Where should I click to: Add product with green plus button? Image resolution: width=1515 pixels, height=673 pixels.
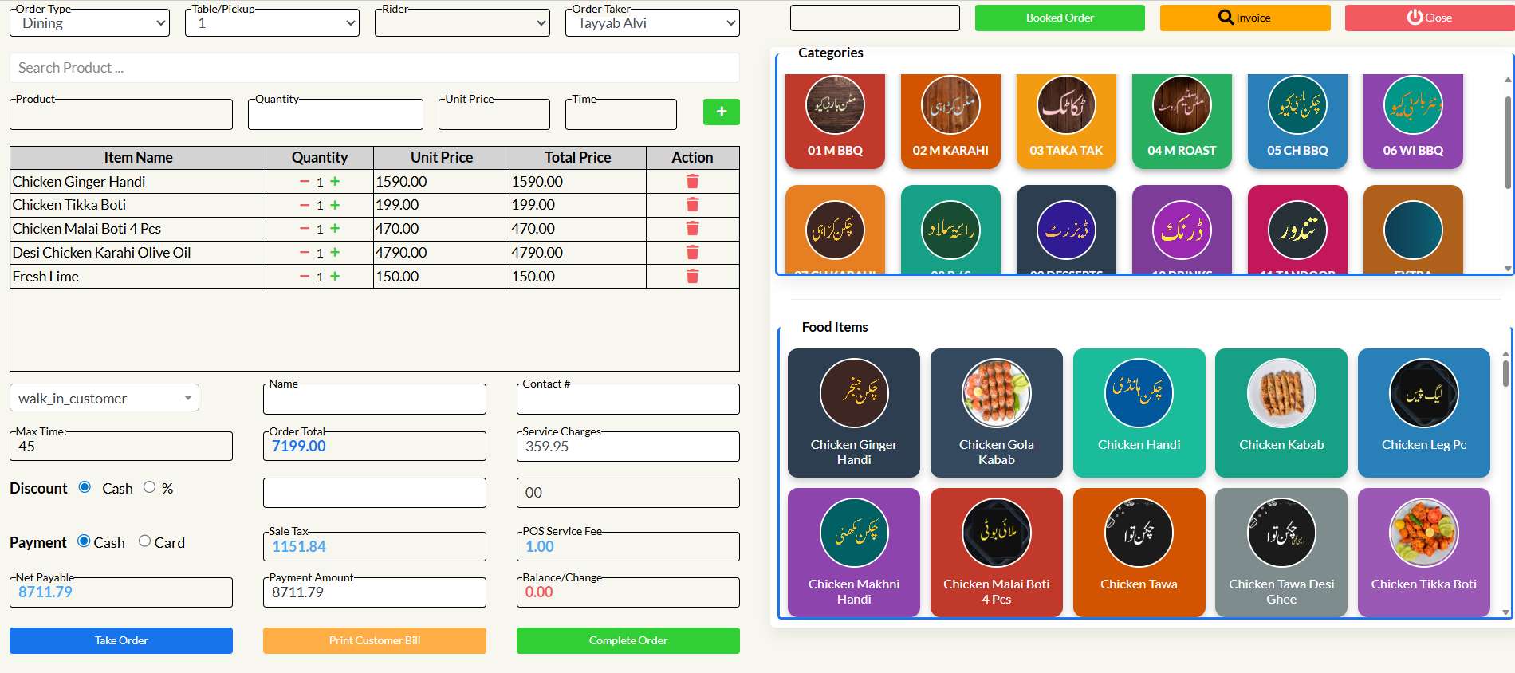point(721,112)
